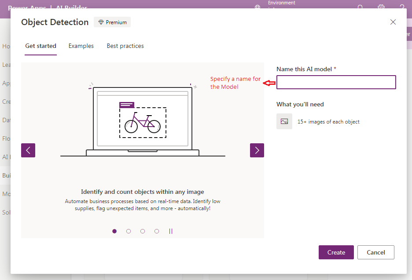Select the fourth carousel dot

pyautogui.click(x=157, y=231)
